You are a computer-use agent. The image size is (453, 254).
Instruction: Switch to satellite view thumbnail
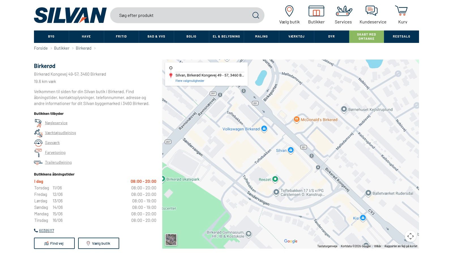171,240
